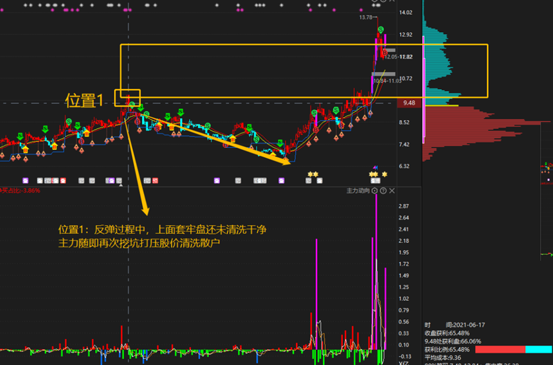Screen dimensions: 553x365
Task: Click date row 2021-06-17 in chip panel
Action: (x=455, y=325)
